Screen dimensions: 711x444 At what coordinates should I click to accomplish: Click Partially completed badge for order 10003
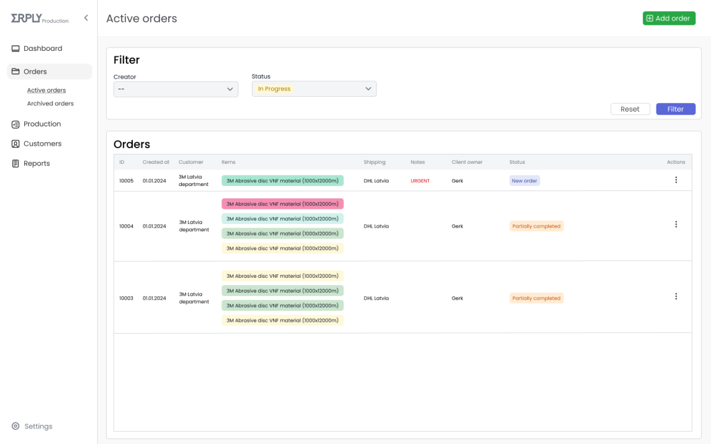point(537,298)
